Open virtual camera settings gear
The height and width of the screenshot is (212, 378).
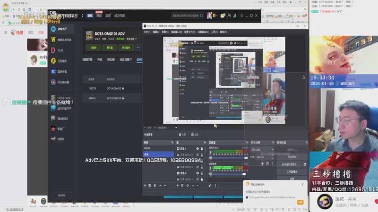[305, 164]
